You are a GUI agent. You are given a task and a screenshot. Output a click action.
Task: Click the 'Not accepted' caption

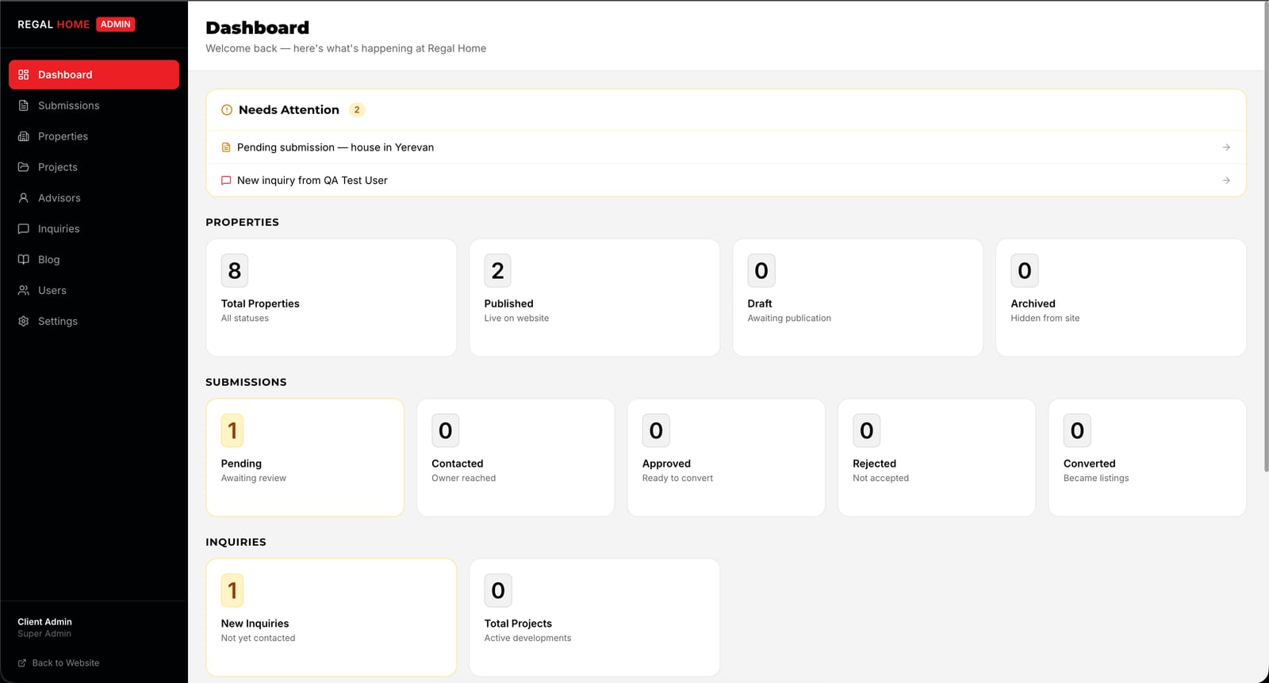[x=880, y=479]
